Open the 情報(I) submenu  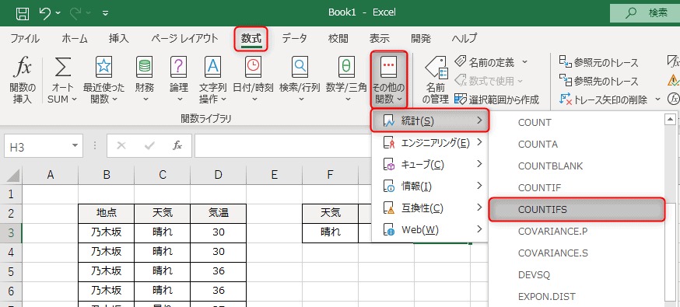click(x=430, y=187)
